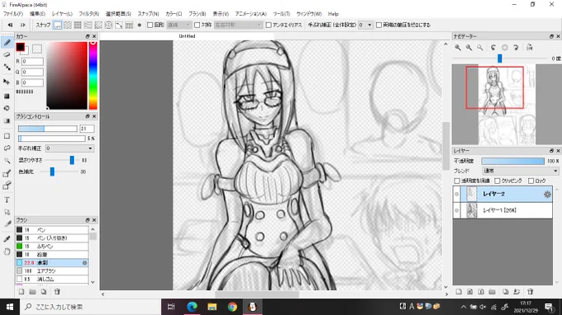Open the Help menu
Viewport: 562px width, 315px height.
(x=333, y=14)
